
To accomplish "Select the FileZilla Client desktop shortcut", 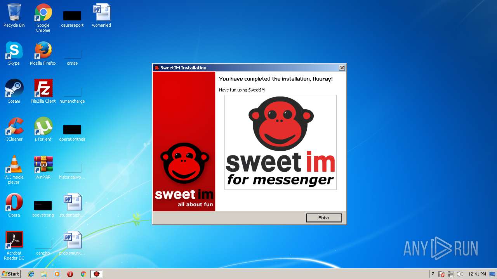I will [x=43, y=91].
